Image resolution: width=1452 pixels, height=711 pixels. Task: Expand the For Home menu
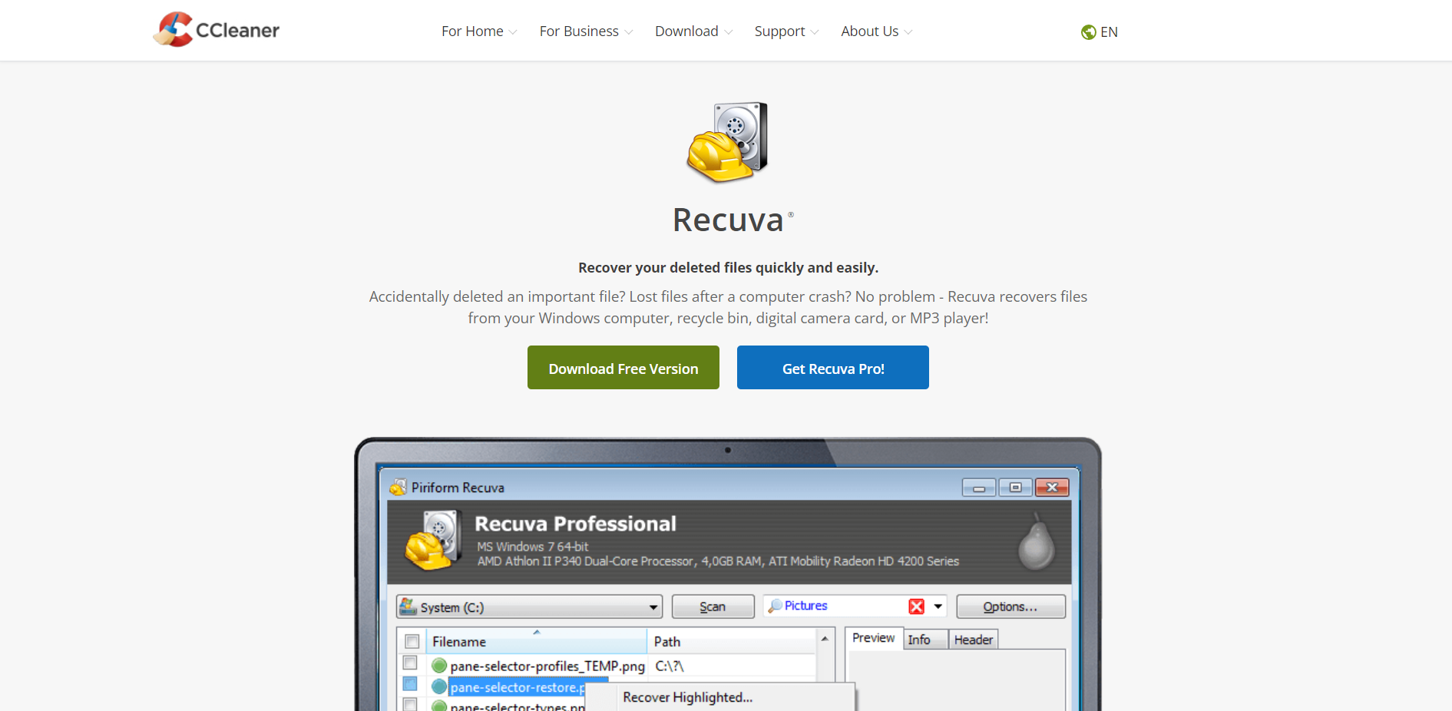tap(479, 31)
